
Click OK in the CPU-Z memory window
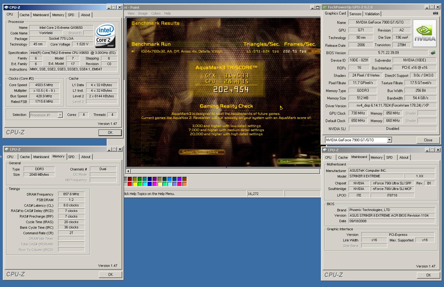pos(110,274)
